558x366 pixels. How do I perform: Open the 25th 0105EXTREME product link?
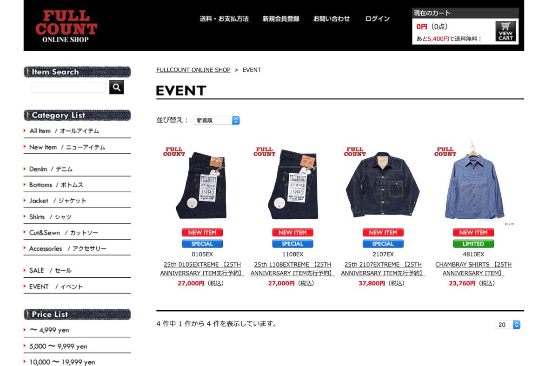[x=202, y=268]
